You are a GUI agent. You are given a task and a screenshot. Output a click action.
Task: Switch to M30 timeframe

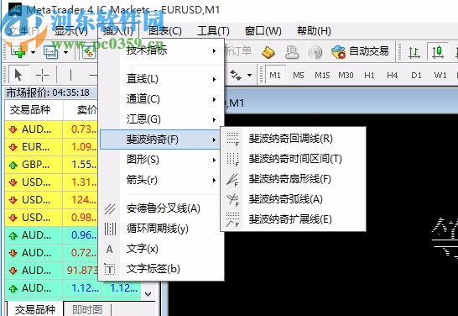[x=346, y=76]
